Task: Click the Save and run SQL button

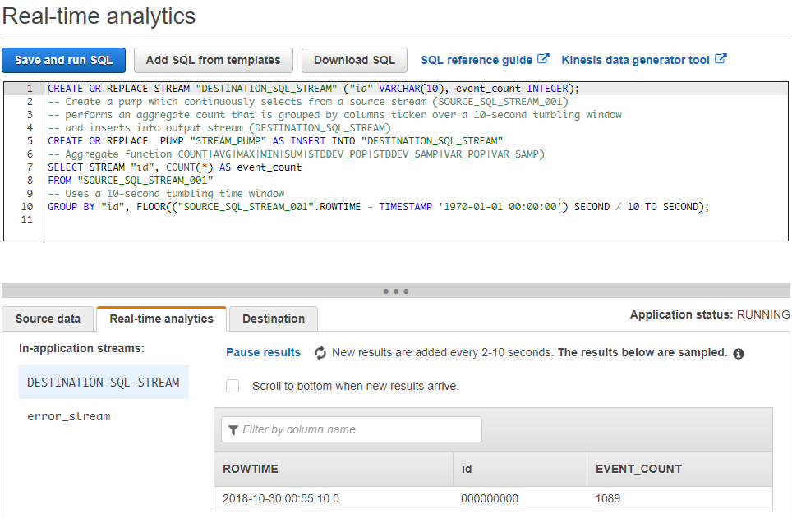Action: tap(63, 60)
